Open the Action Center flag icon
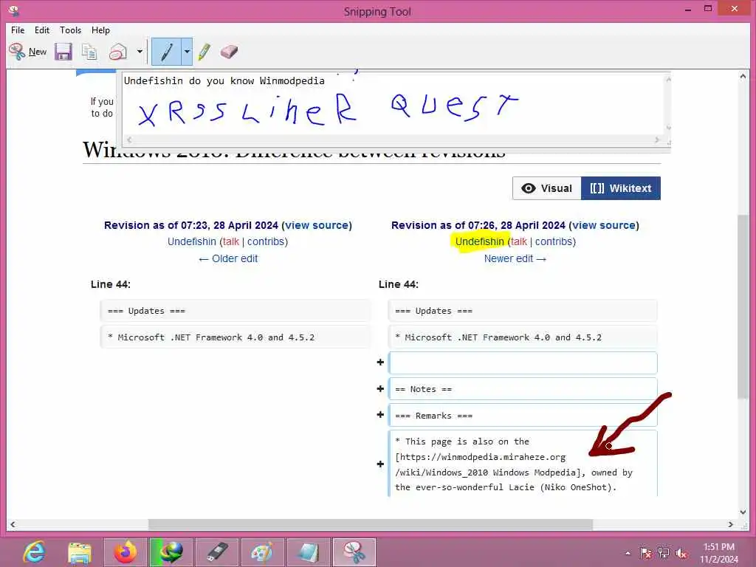 coord(645,553)
